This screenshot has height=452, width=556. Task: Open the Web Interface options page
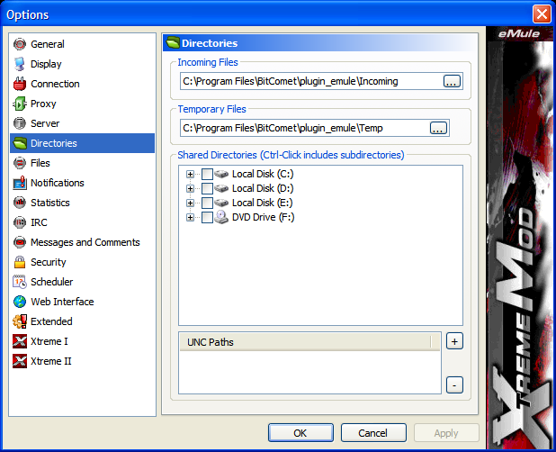pyautogui.click(x=62, y=302)
